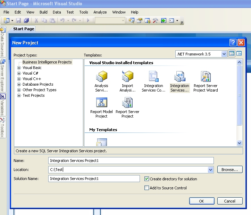Expand the Database Projects tree node
The width and height of the screenshot is (251, 215).
(19, 85)
